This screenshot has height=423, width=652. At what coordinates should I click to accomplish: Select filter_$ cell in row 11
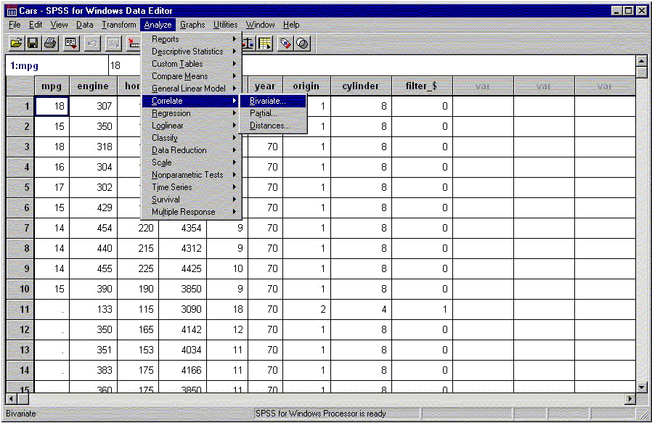coord(422,310)
